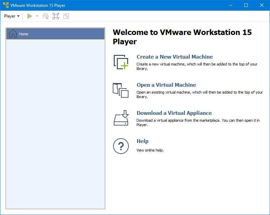270x215 pixels.
Task: Enter full screen mode icon
Action: (56, 16)
